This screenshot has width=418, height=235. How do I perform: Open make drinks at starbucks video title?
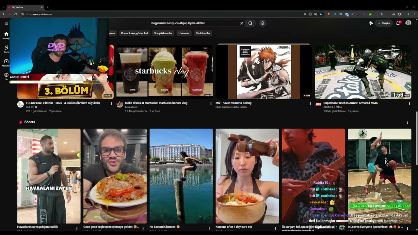pos(156,103)
